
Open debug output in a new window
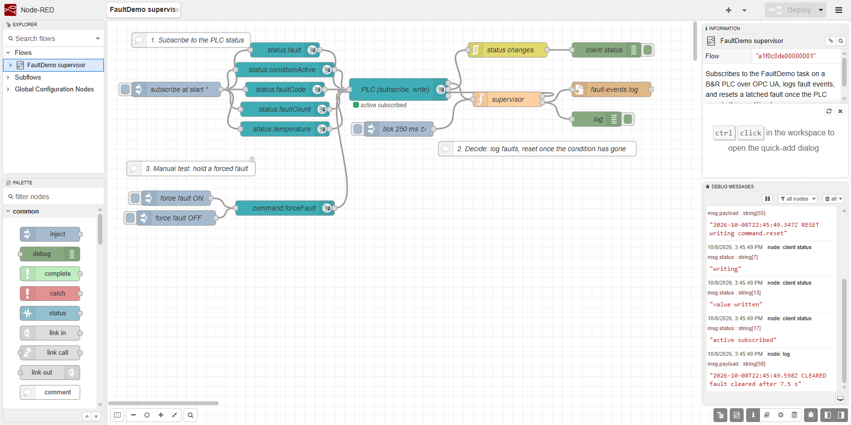click(x=840, y=398)
